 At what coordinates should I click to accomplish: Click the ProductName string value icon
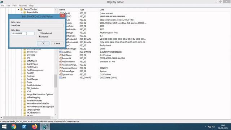point(60,61)
